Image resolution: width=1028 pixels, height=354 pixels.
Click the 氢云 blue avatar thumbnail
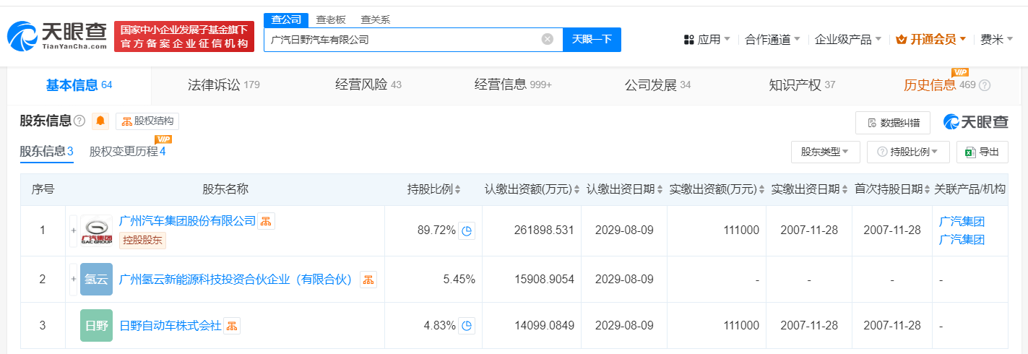pyautogui.click(x=96, y=279)
